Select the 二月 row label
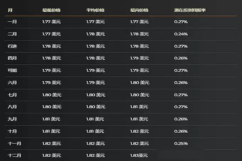The width and height of the screenshot is (242, 161). tap(12, 34)
